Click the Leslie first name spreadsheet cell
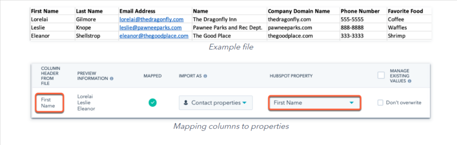 pos(53,28)
